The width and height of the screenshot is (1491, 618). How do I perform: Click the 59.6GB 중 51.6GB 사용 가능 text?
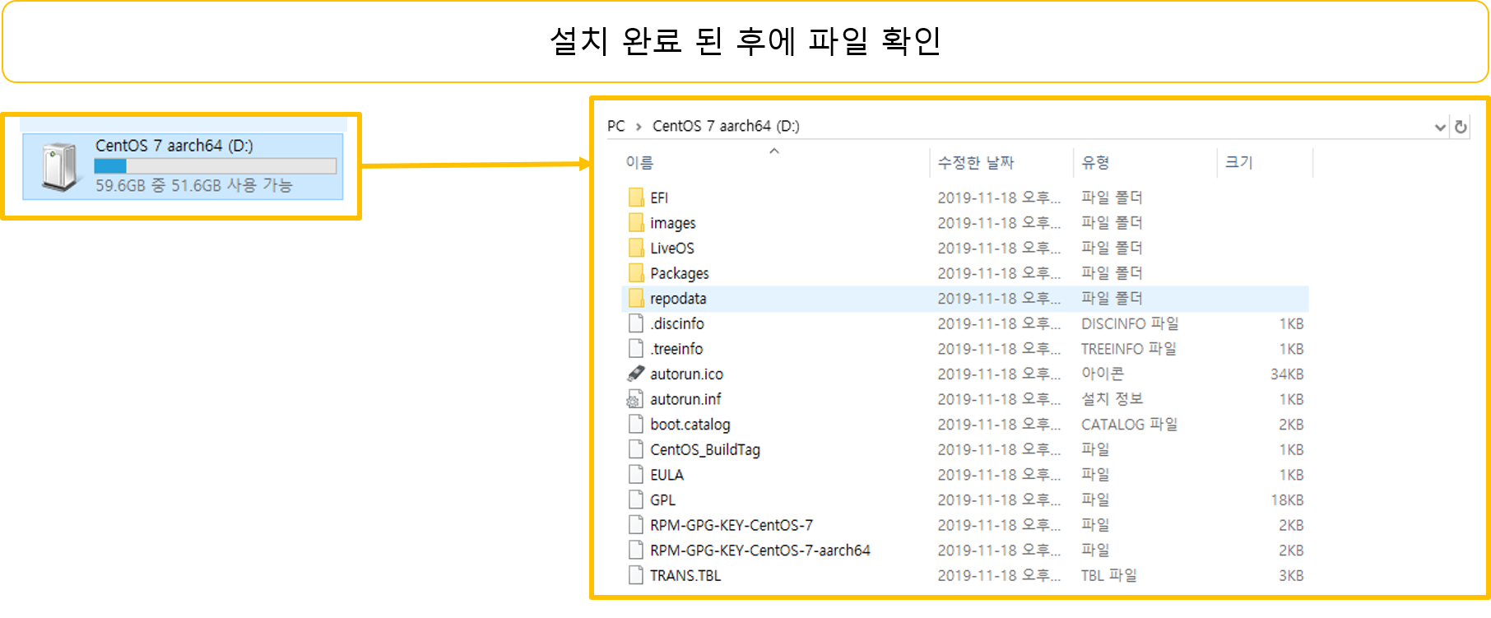point(193,186)
